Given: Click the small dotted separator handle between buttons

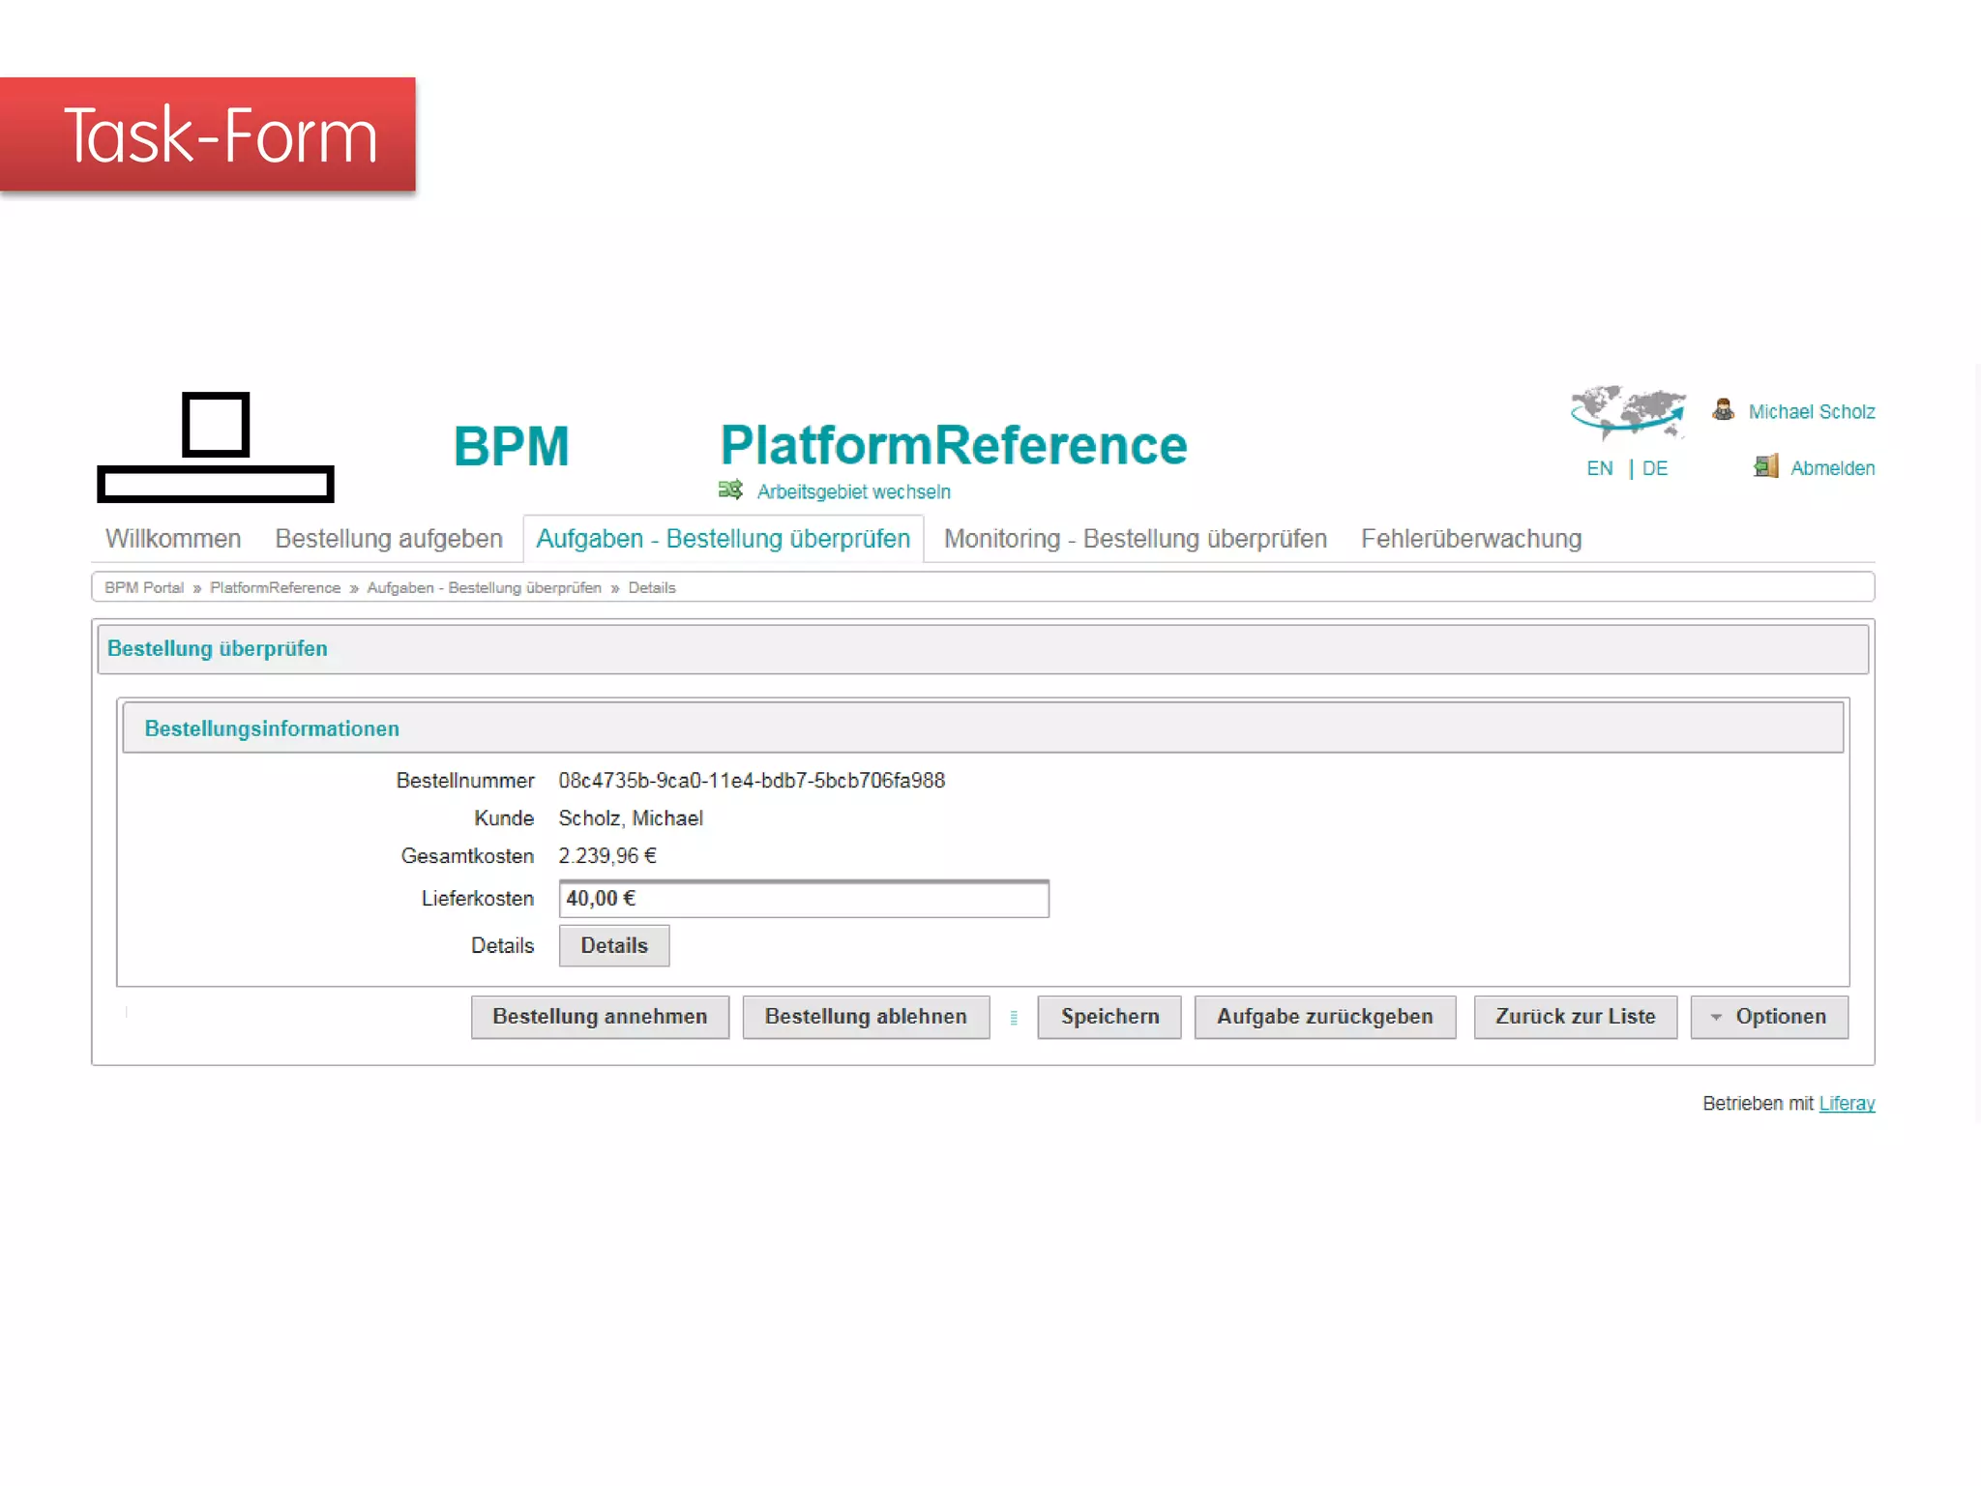Looking at the screenshot, I should (1014, 1018).
